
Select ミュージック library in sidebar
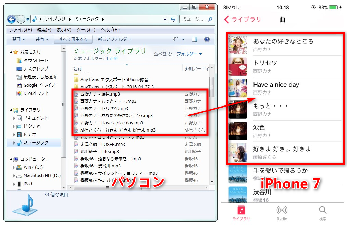point(33,143)
